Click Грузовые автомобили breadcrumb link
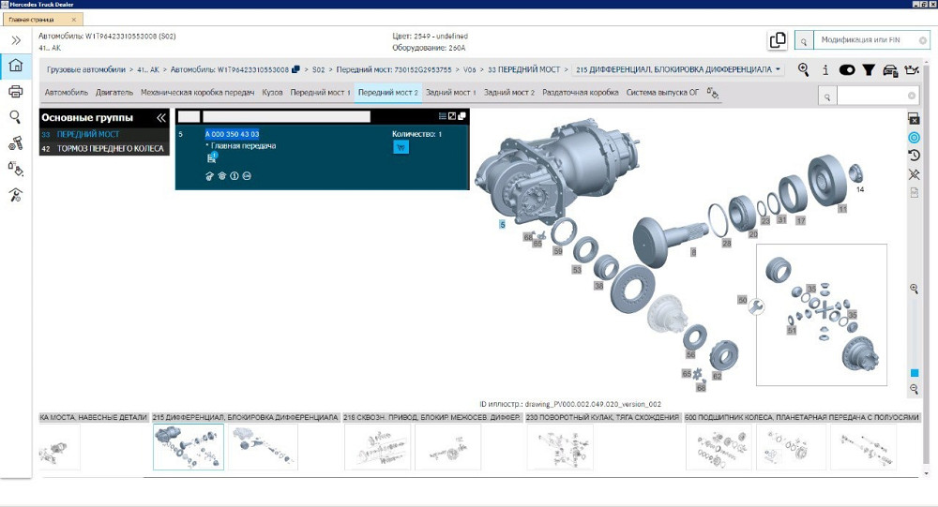The height and width of the screenshot is (507, 938). tap(85, 69)
